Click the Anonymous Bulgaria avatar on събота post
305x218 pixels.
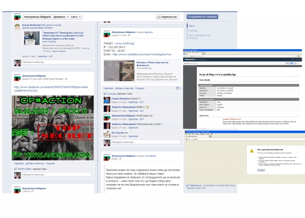[17, 190]
